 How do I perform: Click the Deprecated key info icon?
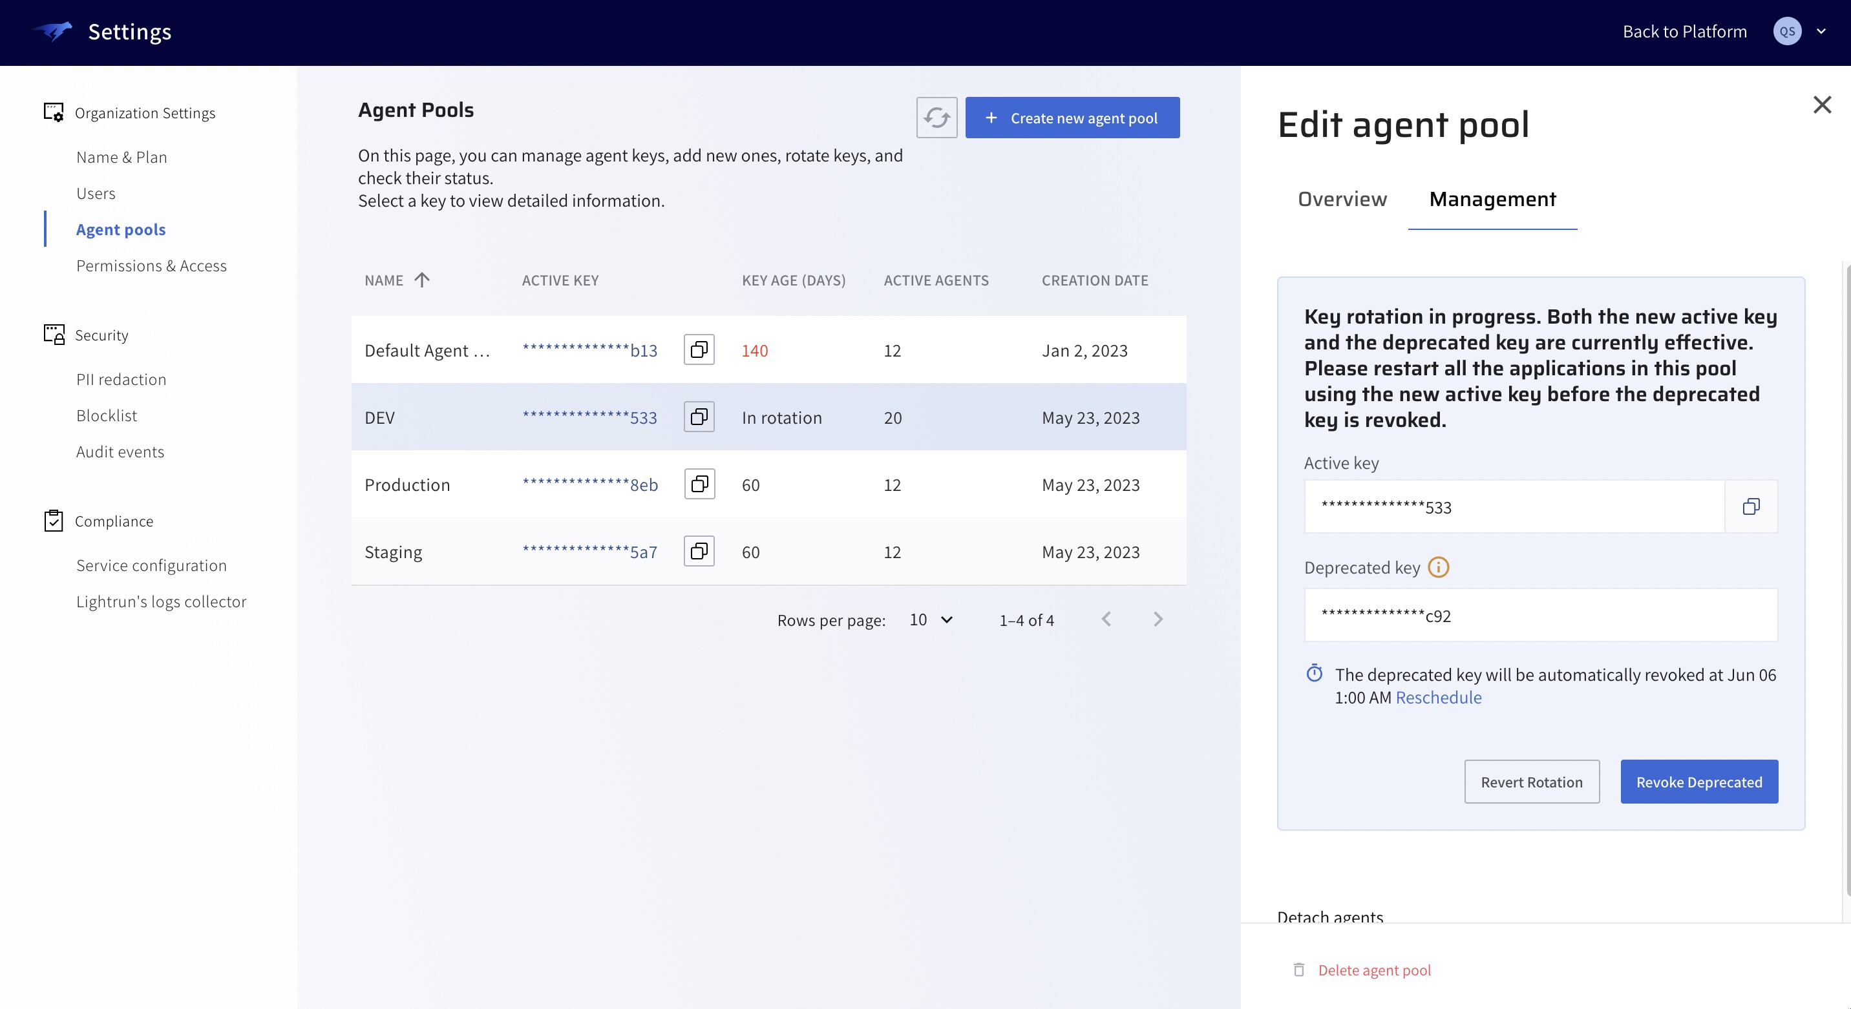coord(1438,567)
